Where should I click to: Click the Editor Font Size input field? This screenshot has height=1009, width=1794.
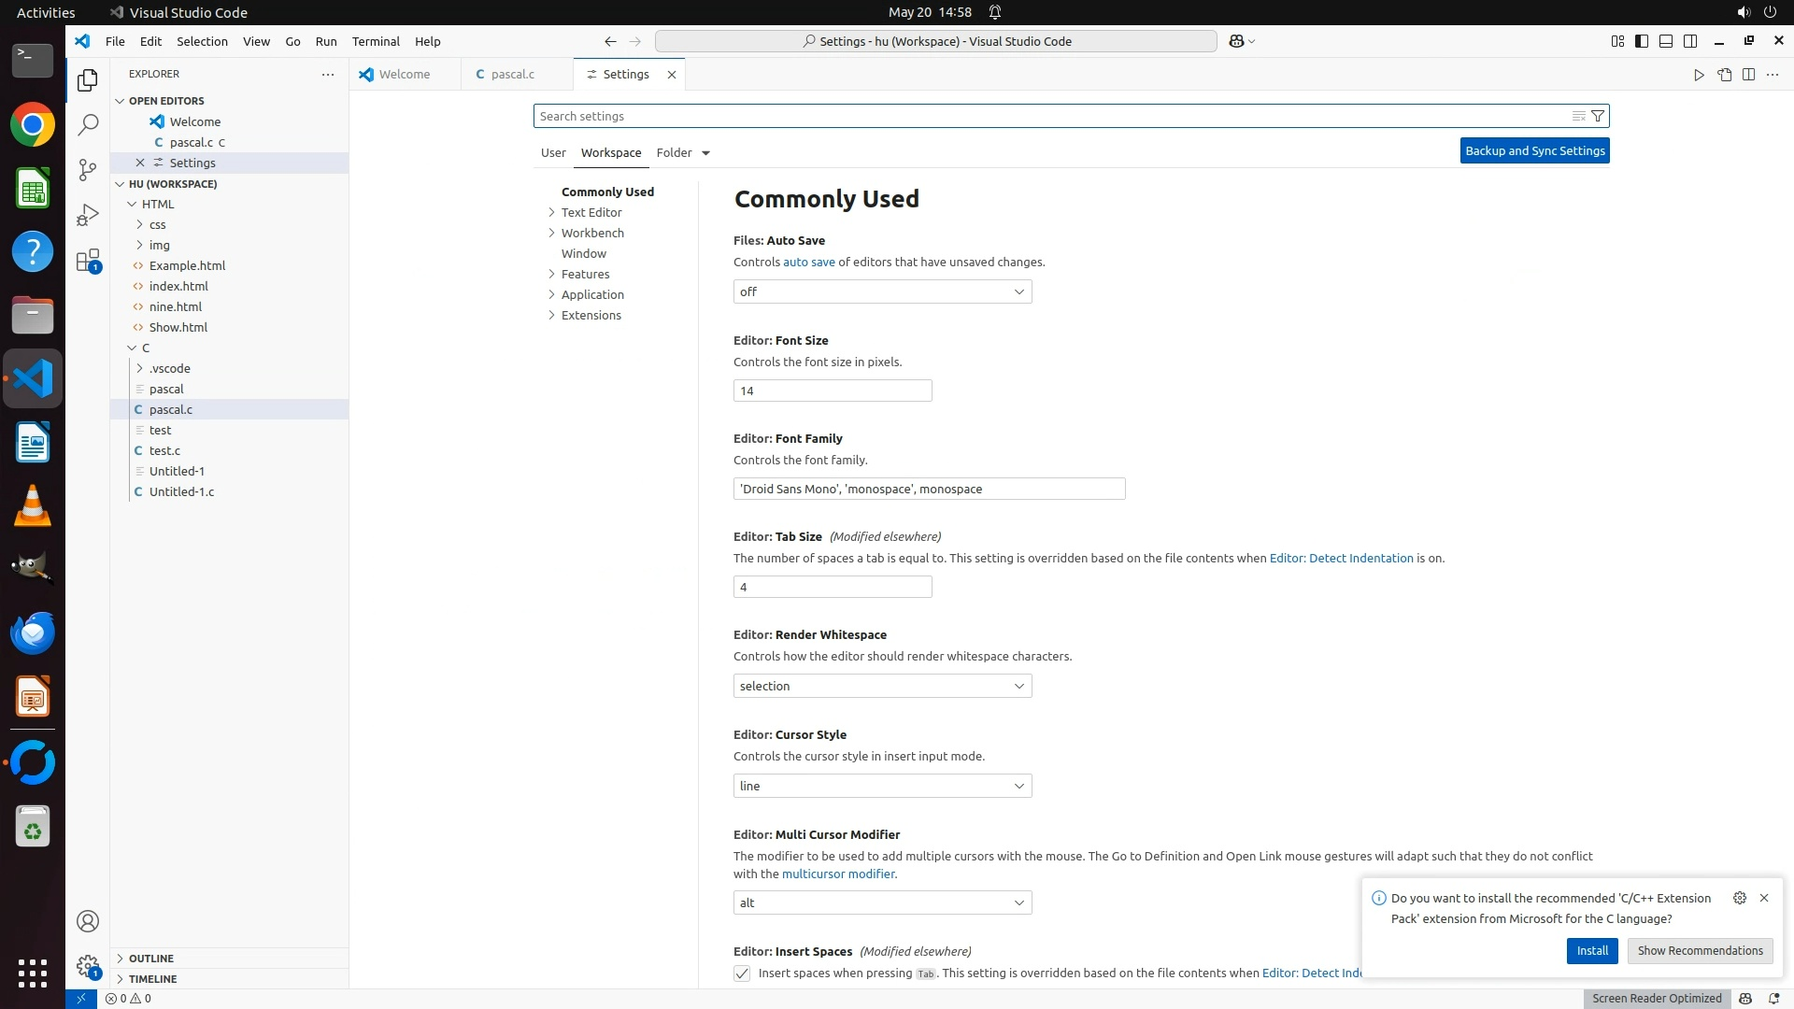(832, 391)
